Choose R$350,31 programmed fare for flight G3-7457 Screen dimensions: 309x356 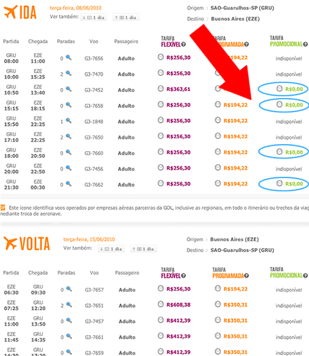click(x=218, y=320)
